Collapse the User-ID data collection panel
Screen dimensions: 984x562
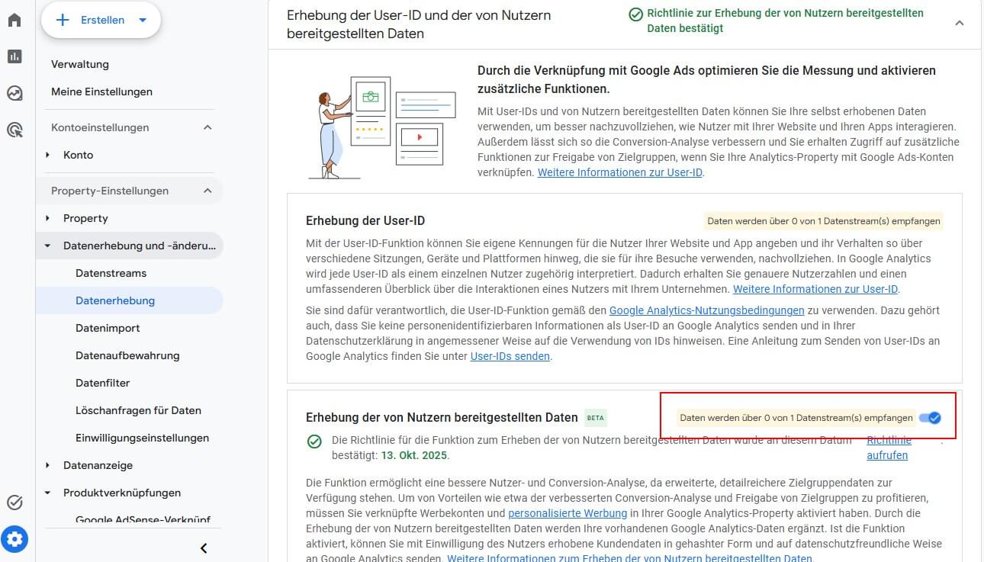[x=960, y=23]
